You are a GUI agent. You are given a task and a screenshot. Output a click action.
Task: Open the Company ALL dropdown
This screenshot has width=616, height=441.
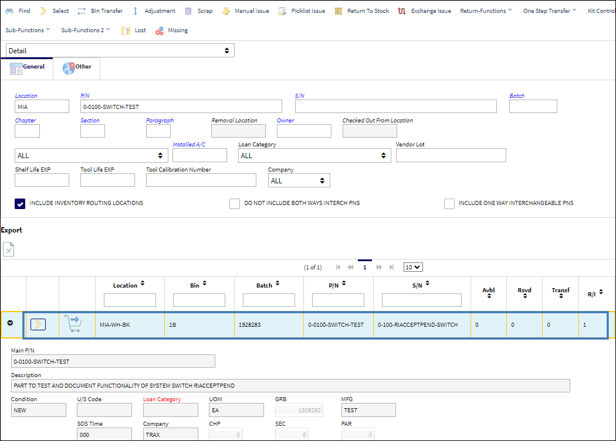coord(299,181)
